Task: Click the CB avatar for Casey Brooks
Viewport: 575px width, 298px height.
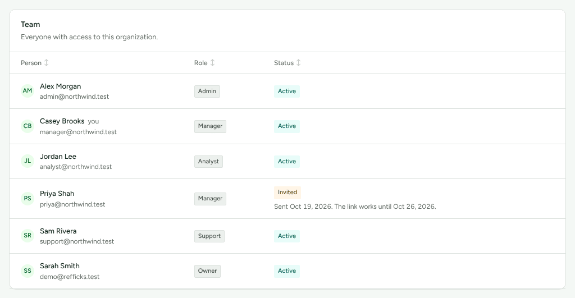Action: coord(28,126)
